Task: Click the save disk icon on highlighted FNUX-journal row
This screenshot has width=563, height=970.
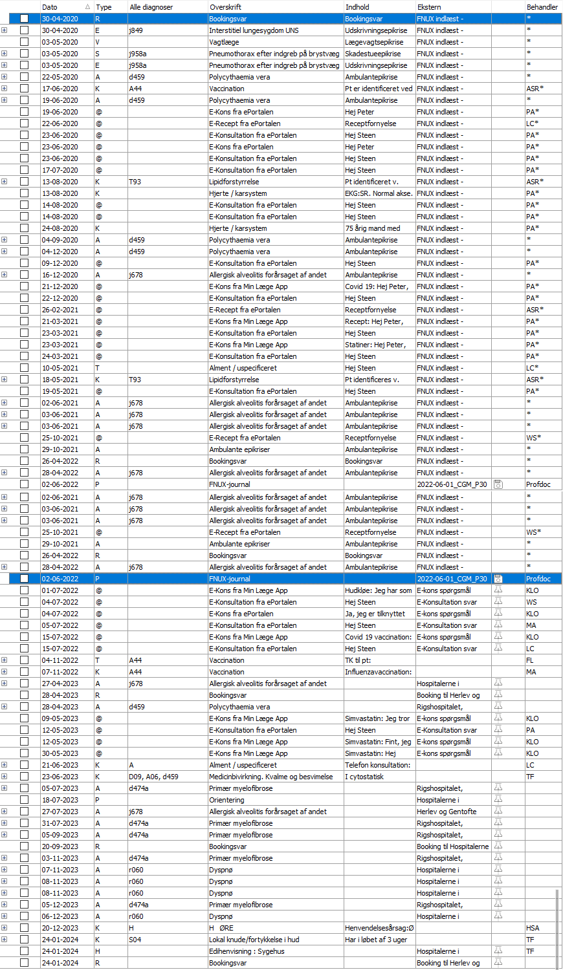Action: pos(498,579)
